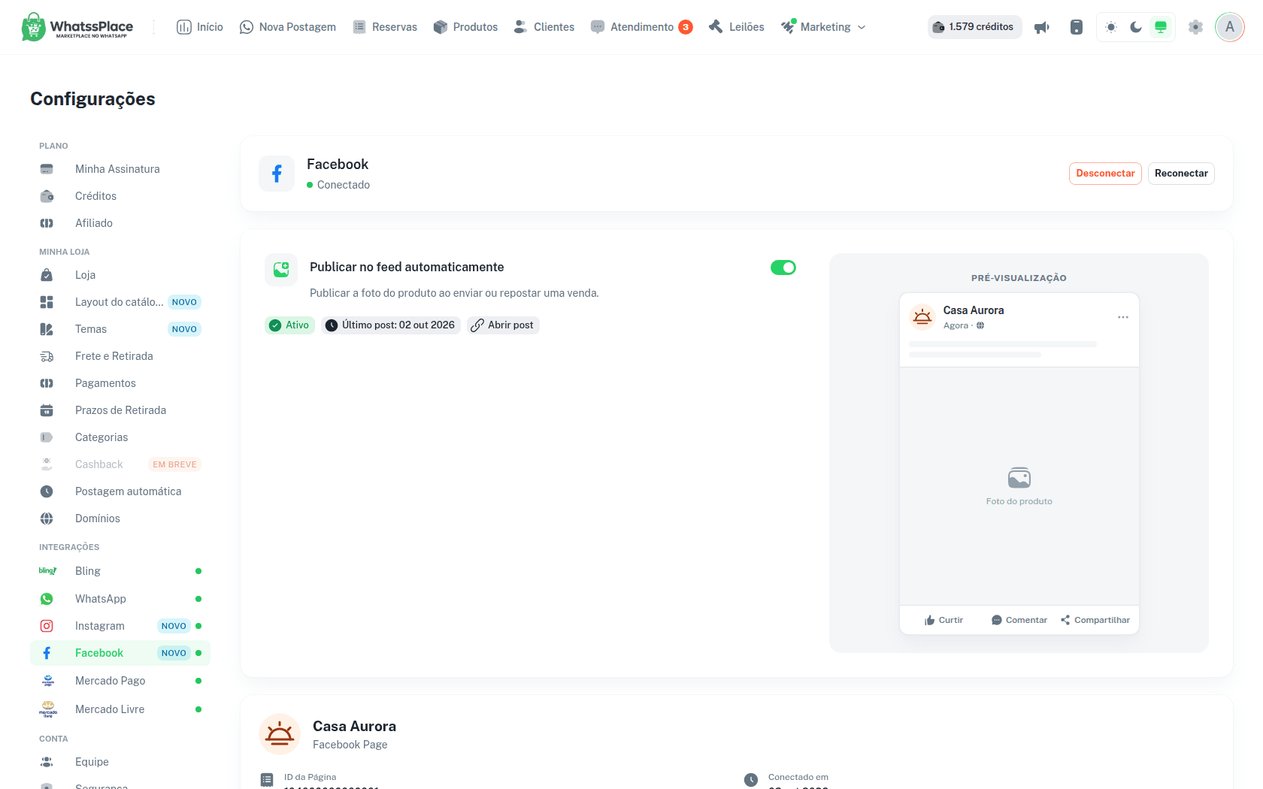Open user avatar A menu

(x=1230, y=27)
